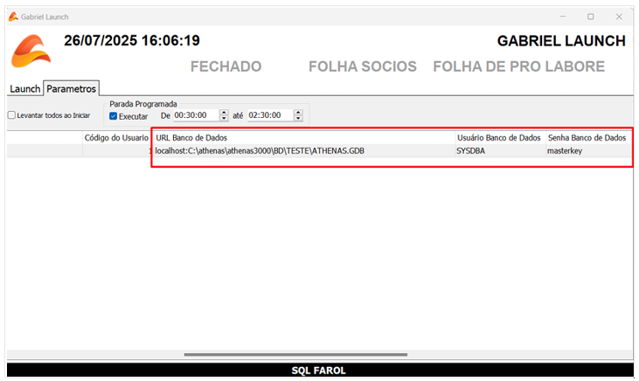The width and height of the screenshot is (639, 381).
Task: Increase the até end time spinner
Action: click(x=298, y=113)
